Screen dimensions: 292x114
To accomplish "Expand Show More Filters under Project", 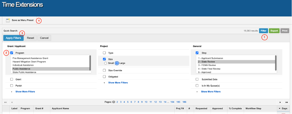I will [x=118, y=83].
